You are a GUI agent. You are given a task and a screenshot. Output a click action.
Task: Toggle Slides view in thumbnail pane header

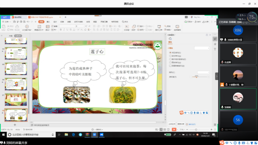(x=18, y=36)
